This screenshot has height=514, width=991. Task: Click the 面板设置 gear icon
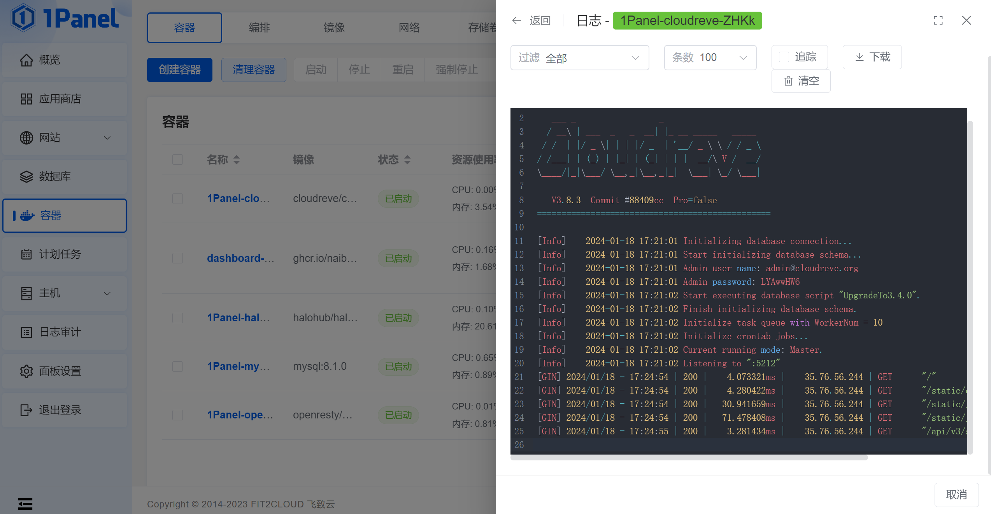(26, 371)
